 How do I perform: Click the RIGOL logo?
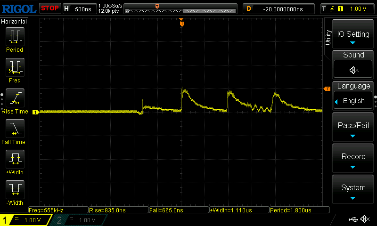[19, 8]
